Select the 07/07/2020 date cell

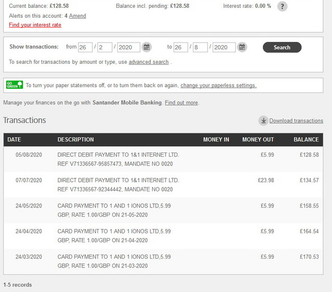(x=29, y=180)
